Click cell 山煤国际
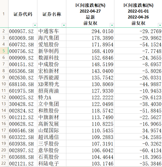This screenshot has height=167, width=162. (x=52, y=130)
